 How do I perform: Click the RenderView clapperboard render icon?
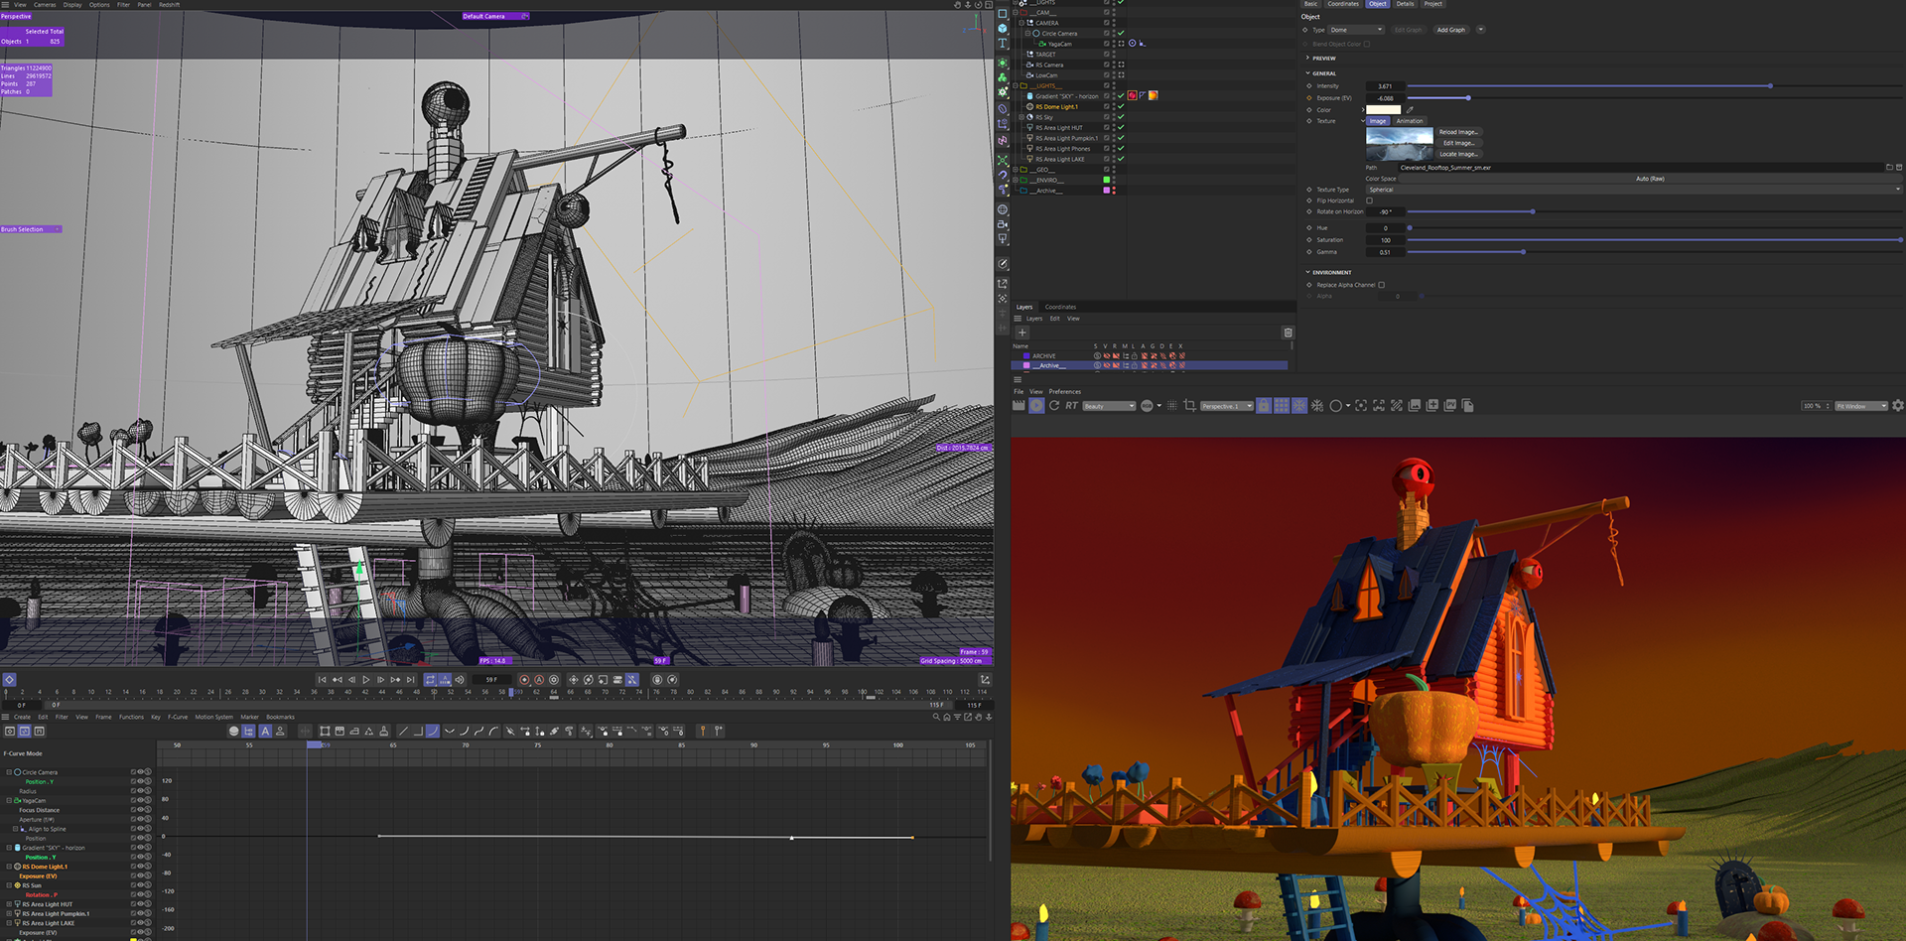[1019, 406]
